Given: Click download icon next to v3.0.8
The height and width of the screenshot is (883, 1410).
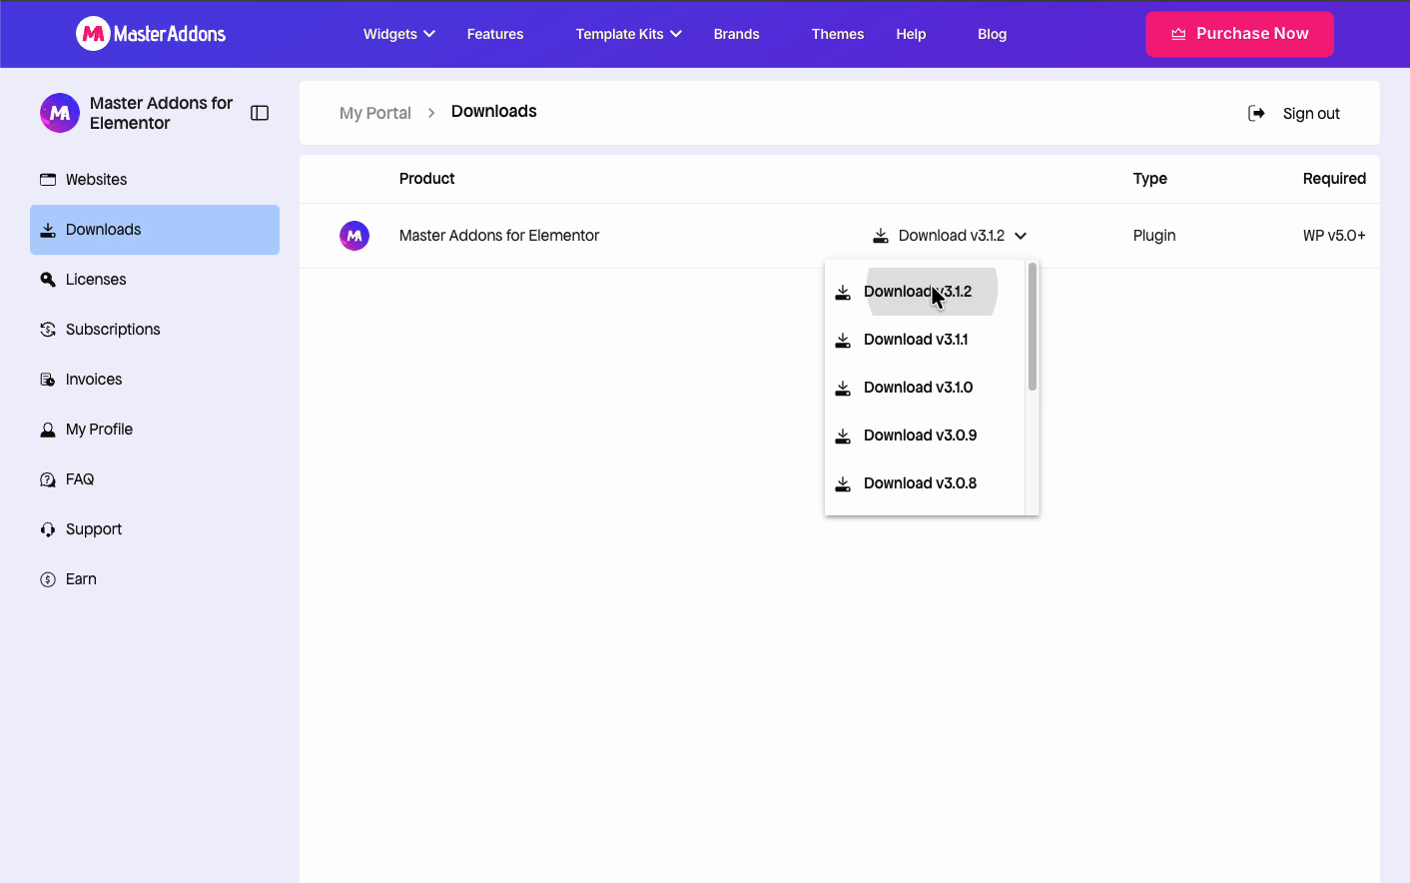Looking at the screenshot, I should [x=843, y=483].
